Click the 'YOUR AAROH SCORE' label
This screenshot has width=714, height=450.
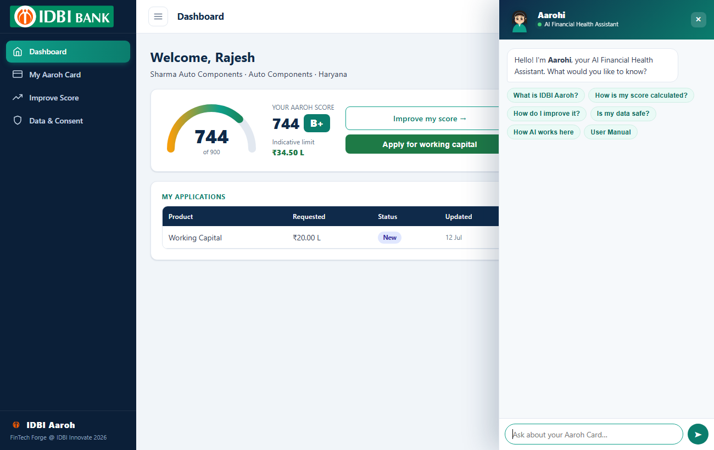click(x=303, y=108)
